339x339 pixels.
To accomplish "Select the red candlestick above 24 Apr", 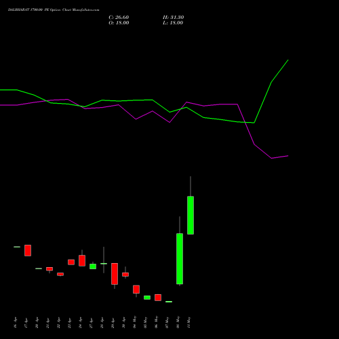I will click(82, 260).
